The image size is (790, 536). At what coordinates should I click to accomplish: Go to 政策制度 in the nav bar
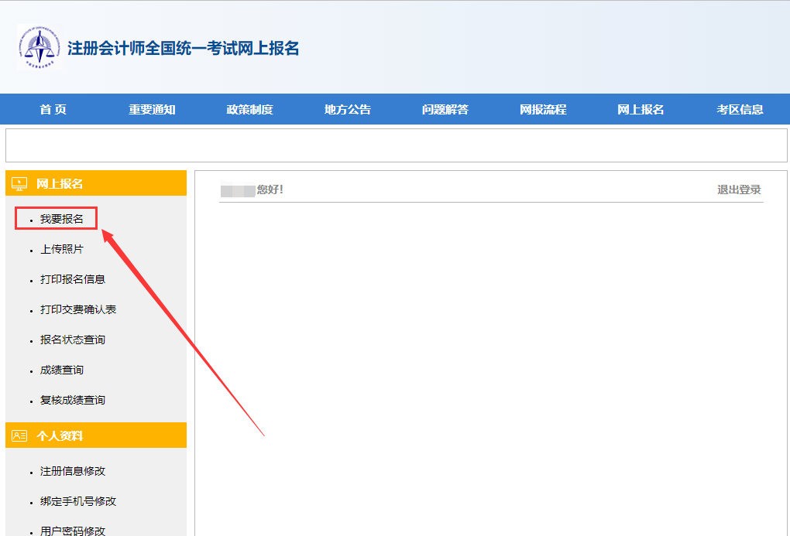point(249,109)
